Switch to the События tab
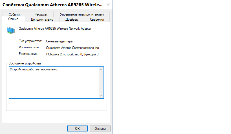This screenshot has width=231, height=134. click(x=15, y=14)
